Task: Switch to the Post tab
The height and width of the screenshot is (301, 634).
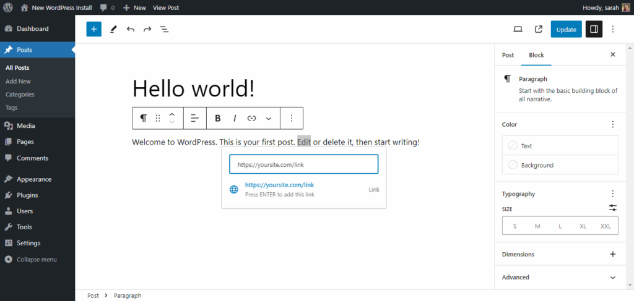Action: point(508,55)
